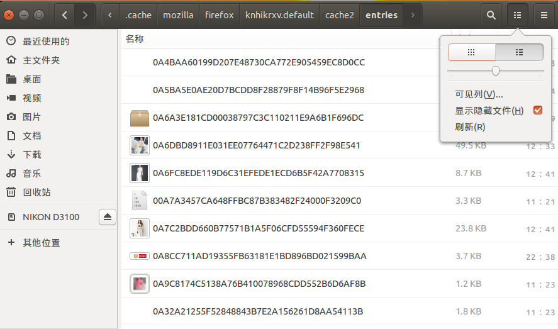Switch to grid view in popover
The height and width of the screenshot is (329, 558).
pyautogui.click(x=471, y=52)
